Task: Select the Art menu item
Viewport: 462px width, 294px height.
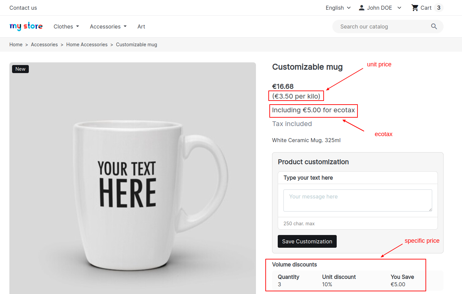Action: tap(141, 26)
